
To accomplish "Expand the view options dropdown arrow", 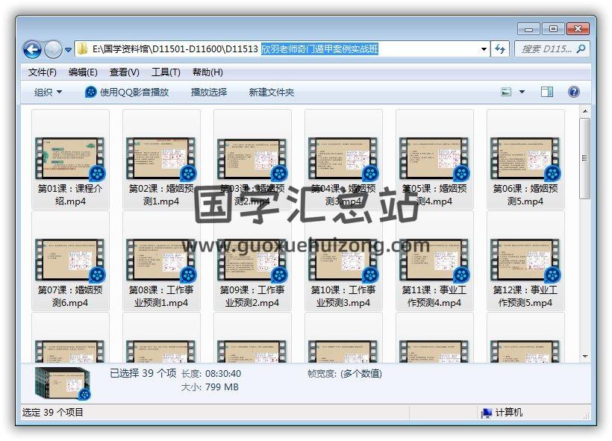I will (x=522, y=92).
